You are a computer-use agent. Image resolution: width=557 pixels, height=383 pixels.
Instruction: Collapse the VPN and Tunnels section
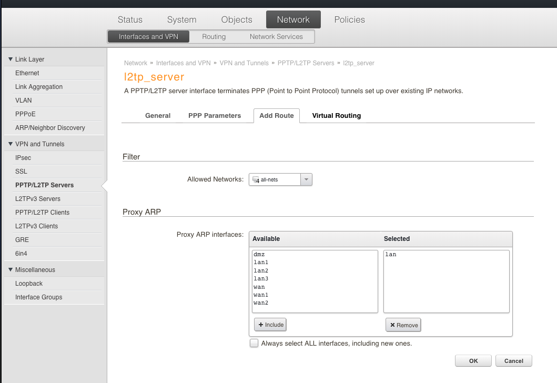(x=11, y=144)
